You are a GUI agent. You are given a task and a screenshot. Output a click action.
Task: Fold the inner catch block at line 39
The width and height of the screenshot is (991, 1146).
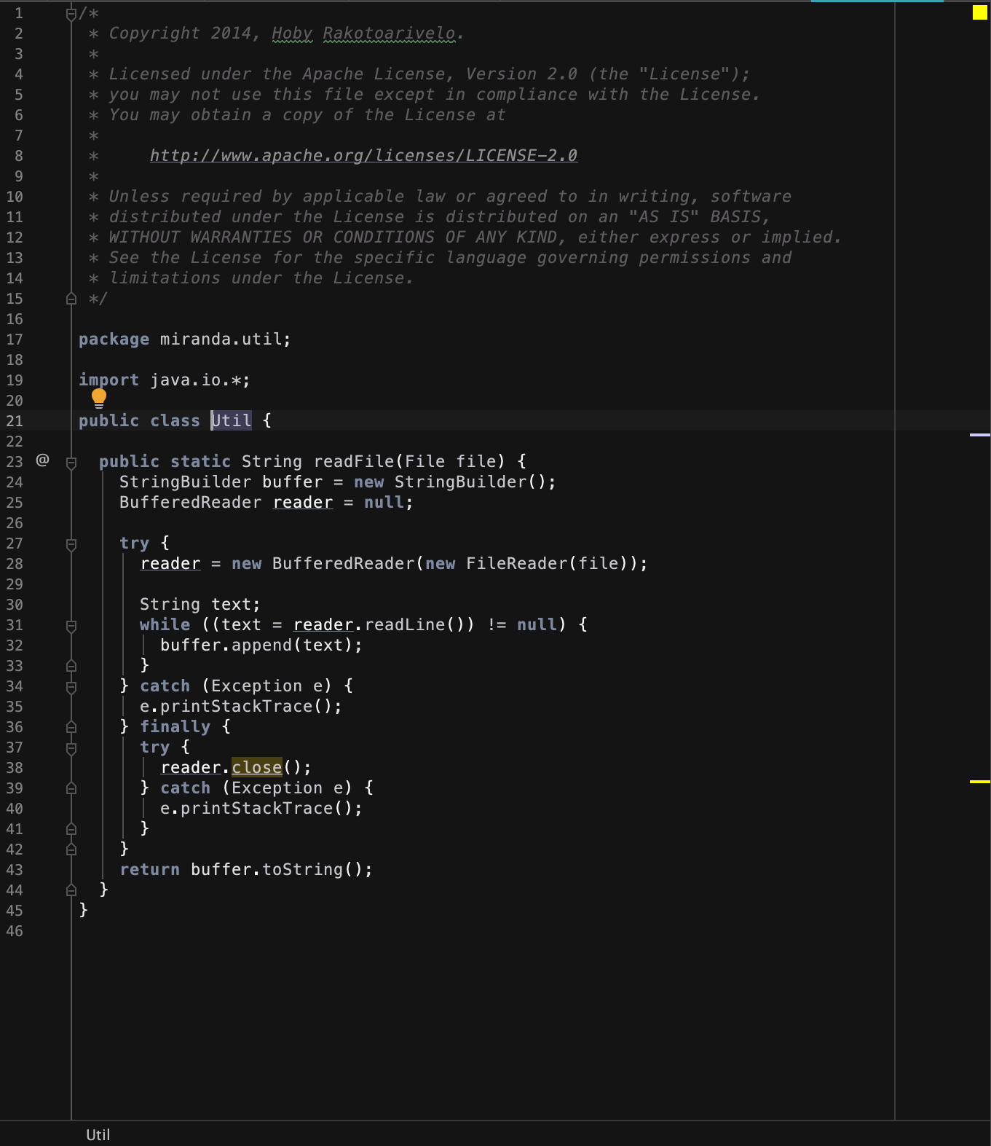(x=71, y=788)
